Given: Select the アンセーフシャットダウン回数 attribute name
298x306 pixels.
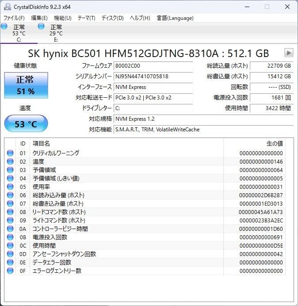Looking at the screenshot, I should click(64, 254).
